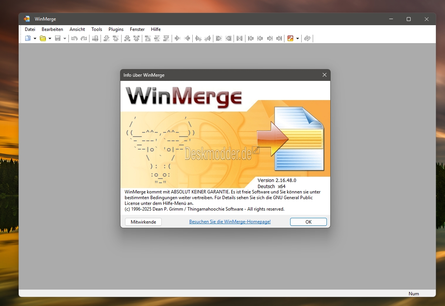The width and height of the screenshot is (445, 306).
Task: Open the Fenster menu
Action: click(137, 29)
